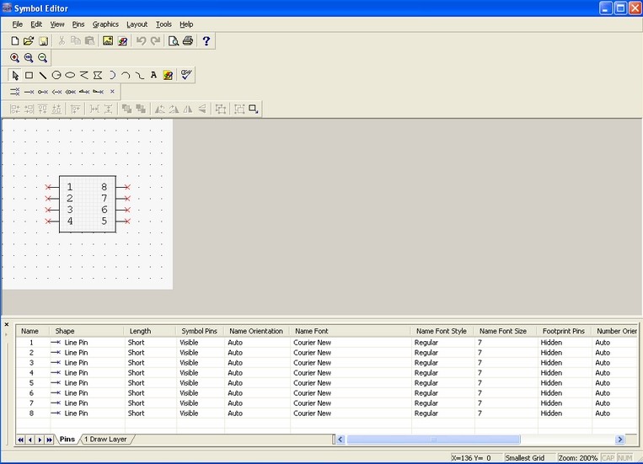Switch to the 1 Draw Layer tab

[106, 440]
